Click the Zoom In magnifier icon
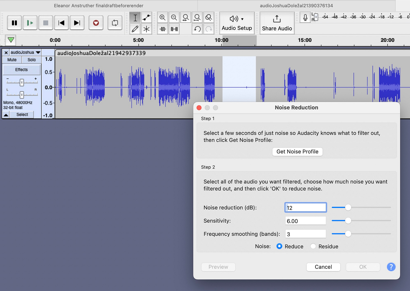 pyautogui.click(x=162, y=18)
